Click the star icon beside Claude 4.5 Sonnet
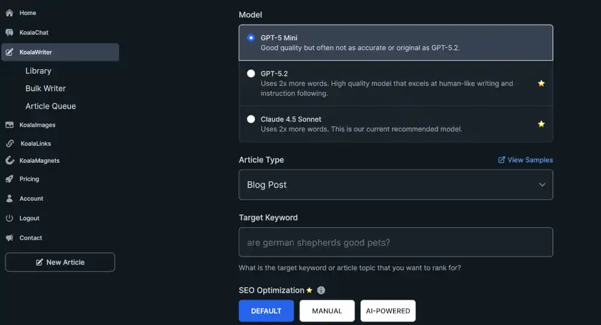 pyautogui.click(x=541, y=124)
